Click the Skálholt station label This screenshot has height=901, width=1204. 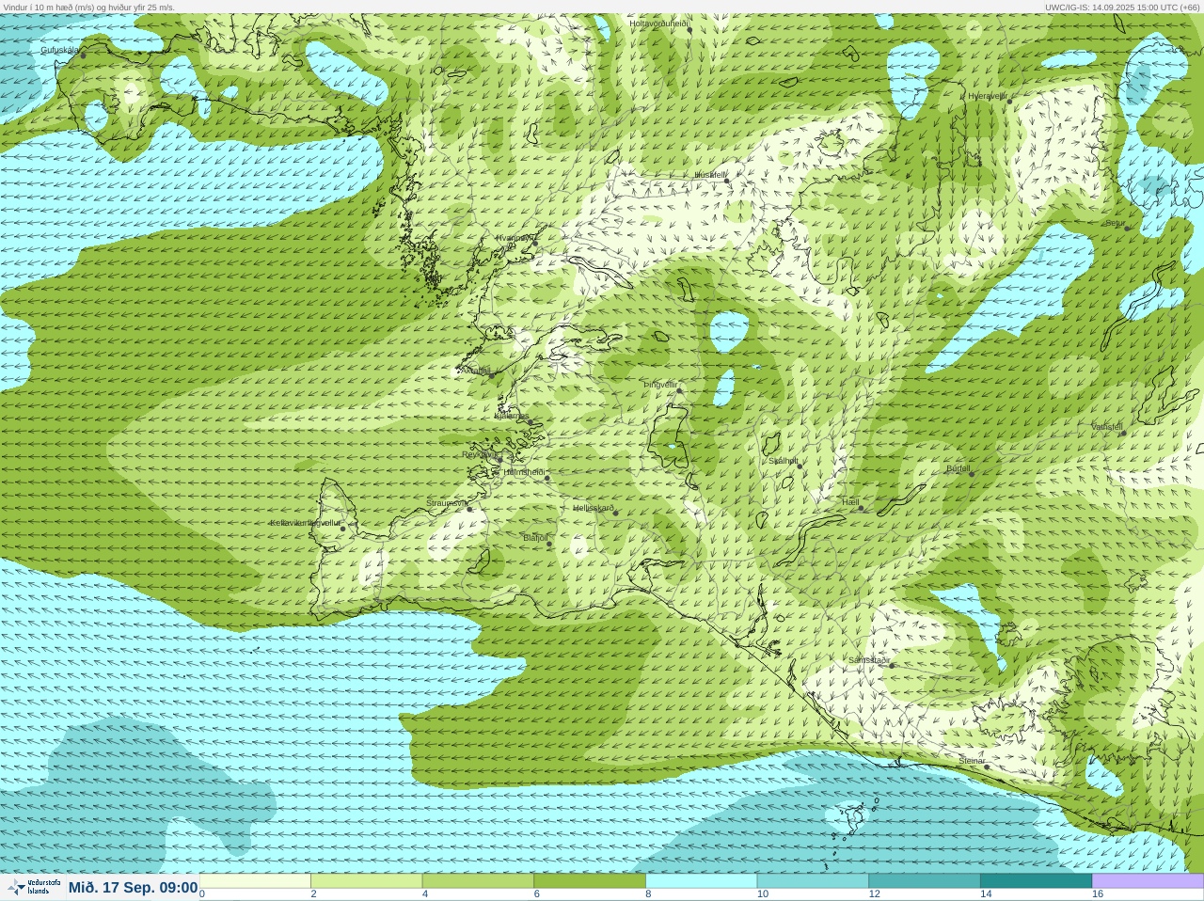(x=784, y=461)
